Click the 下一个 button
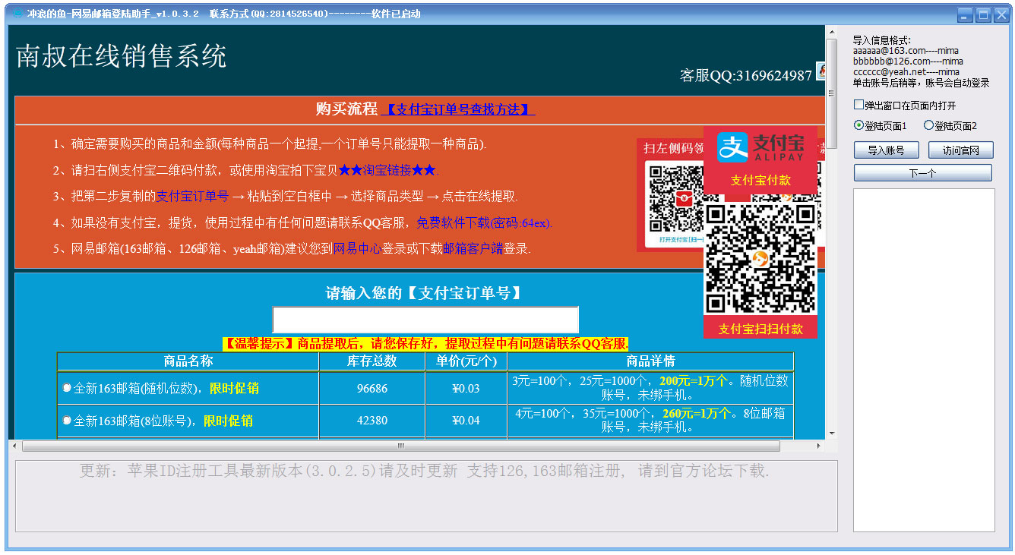The width and height of the screenshot is (1015, 555). pyautogui.click(x=922, y=172)
